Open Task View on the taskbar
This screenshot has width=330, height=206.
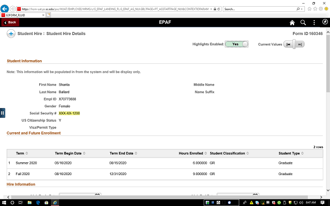pyautogui.click(x=21, y=202)
